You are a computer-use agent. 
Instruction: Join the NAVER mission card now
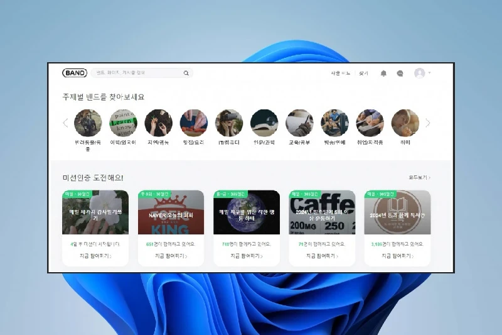tap(171, 256)
